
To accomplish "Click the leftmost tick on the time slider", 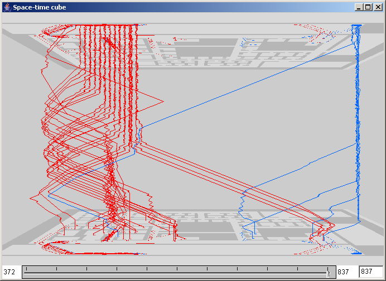I will tap(27, 269).
